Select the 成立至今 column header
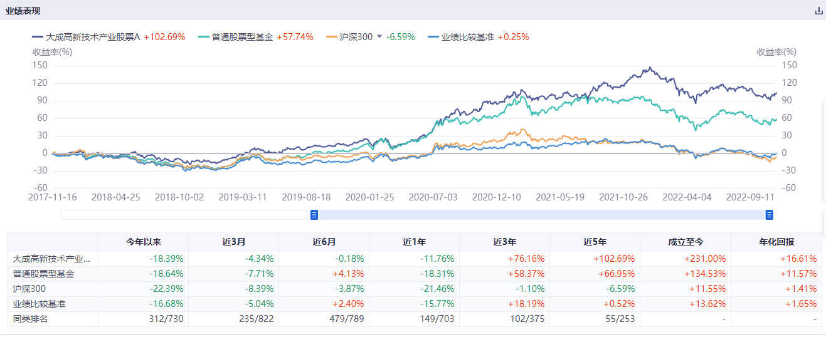Image resolution: width=826 pixels, height=337 pixels. (686, 242)
